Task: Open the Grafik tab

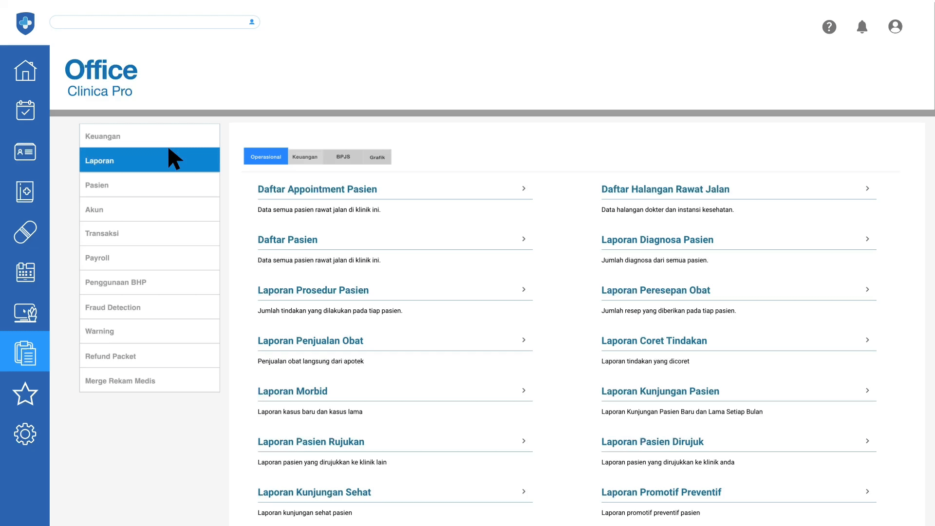Action: click(377, 157)
